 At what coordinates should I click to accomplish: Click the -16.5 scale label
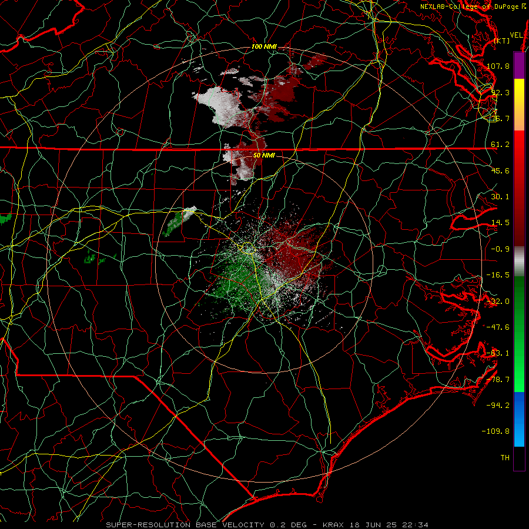click(498, 275)
